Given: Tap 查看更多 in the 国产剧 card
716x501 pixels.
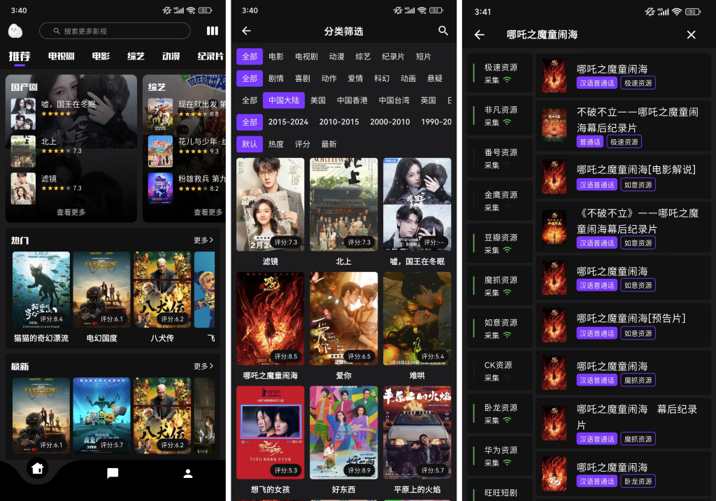Looking at the screenshot, I should click(x=71, y=212).
